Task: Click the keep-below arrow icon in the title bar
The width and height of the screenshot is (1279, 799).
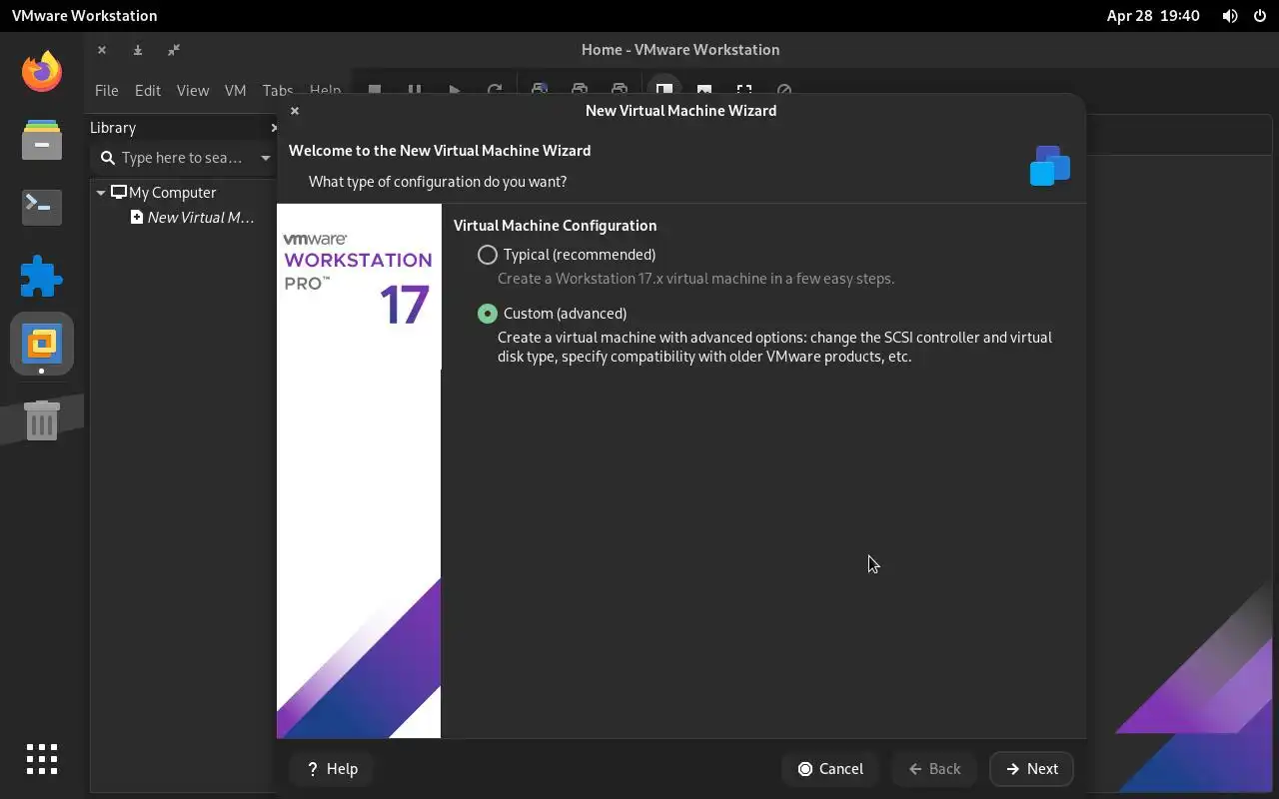Action: click(138, 50)
